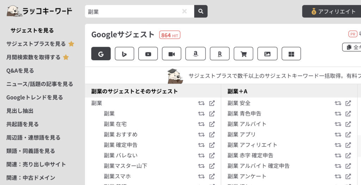The width and height of the screenshot is (361, 185).
Task: Select the Amazon suggest source icon
Action: pos(195,54)
